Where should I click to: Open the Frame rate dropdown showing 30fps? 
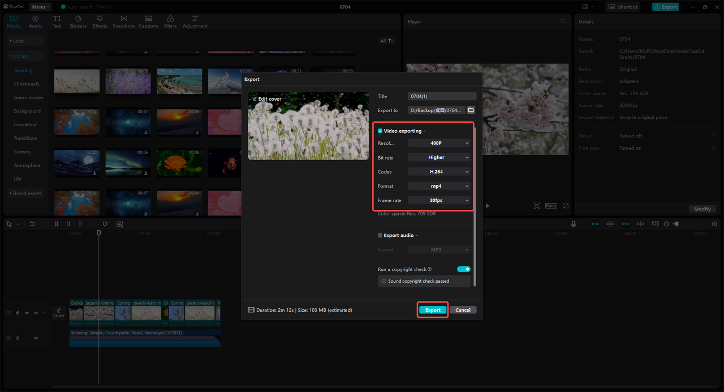tap(439, 200)
